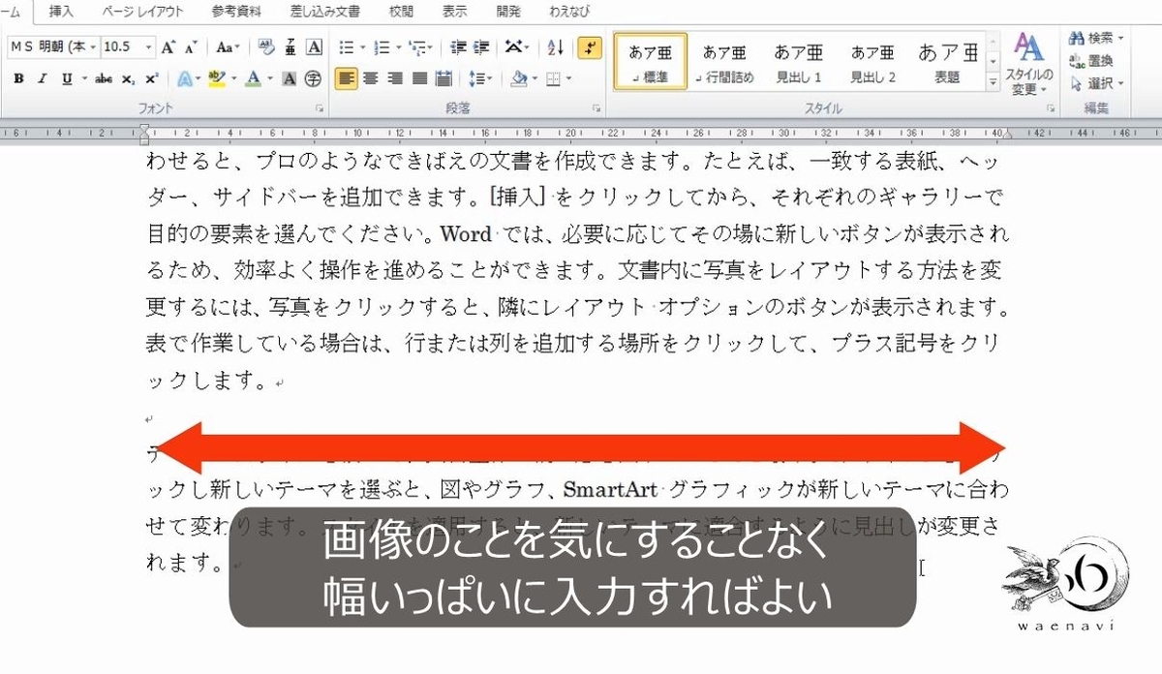1162x674 pixels.
Task: Click the スタイルの変更 button
Action: click(1028, 64)
